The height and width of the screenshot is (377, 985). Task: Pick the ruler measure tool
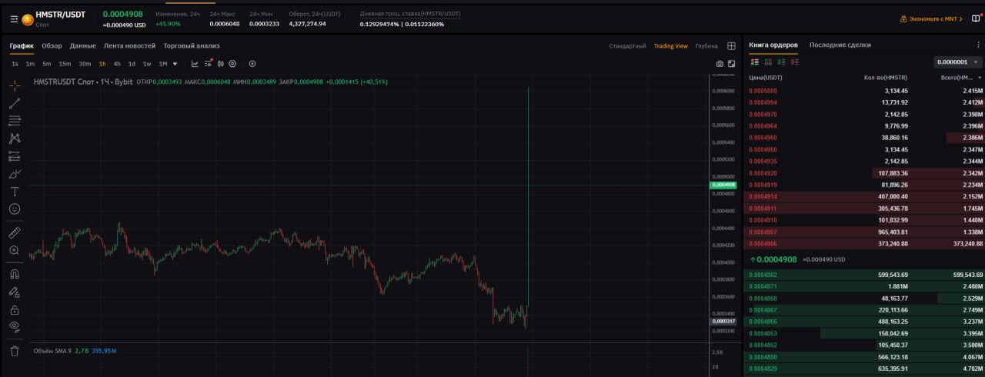pyautogui.click(x=15, y=232)
